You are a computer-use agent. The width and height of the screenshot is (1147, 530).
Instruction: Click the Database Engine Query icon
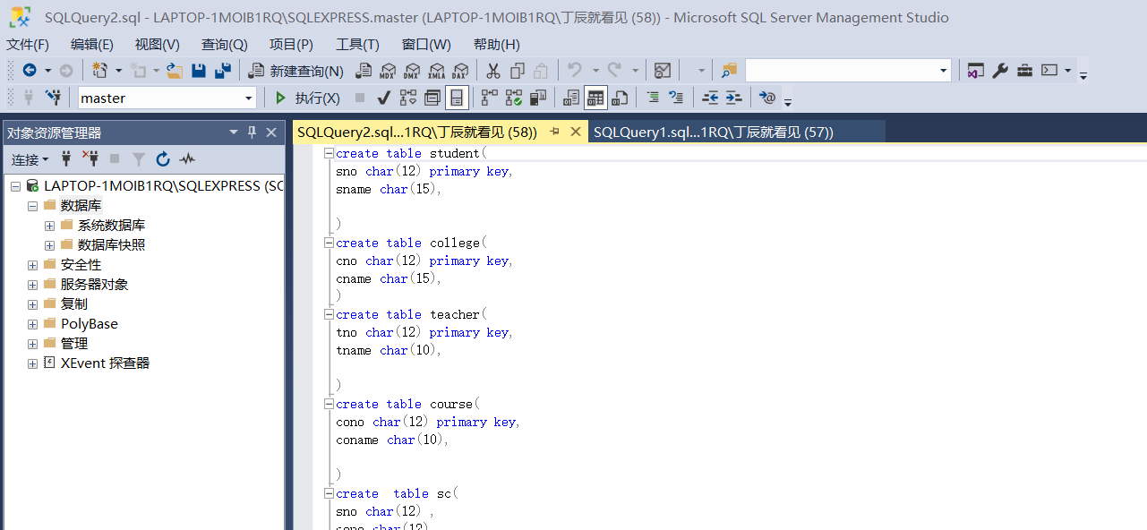(364, 71)
